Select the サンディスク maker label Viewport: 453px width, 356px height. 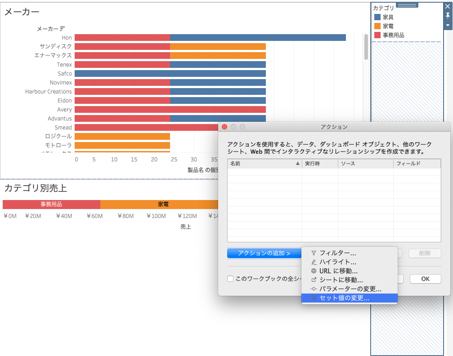point(55,46)
